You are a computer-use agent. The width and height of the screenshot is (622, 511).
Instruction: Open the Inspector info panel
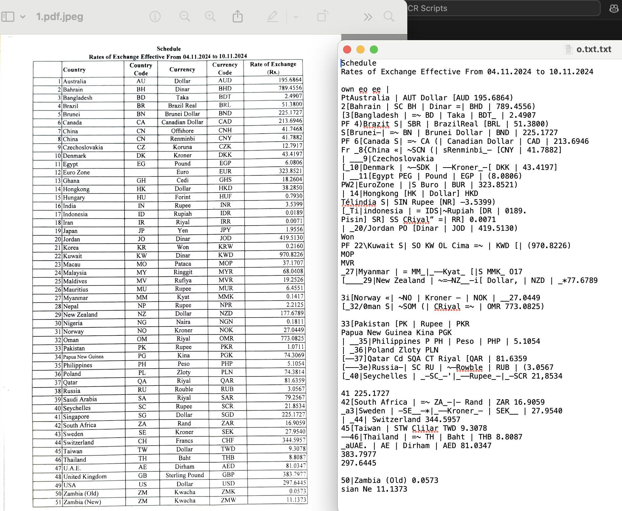click(x=155, y=16)
